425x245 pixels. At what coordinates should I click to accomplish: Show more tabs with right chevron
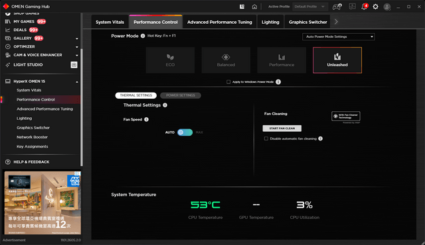click(x=336, y=22)
